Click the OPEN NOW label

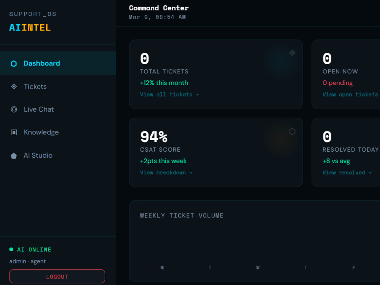pos(340,71)
